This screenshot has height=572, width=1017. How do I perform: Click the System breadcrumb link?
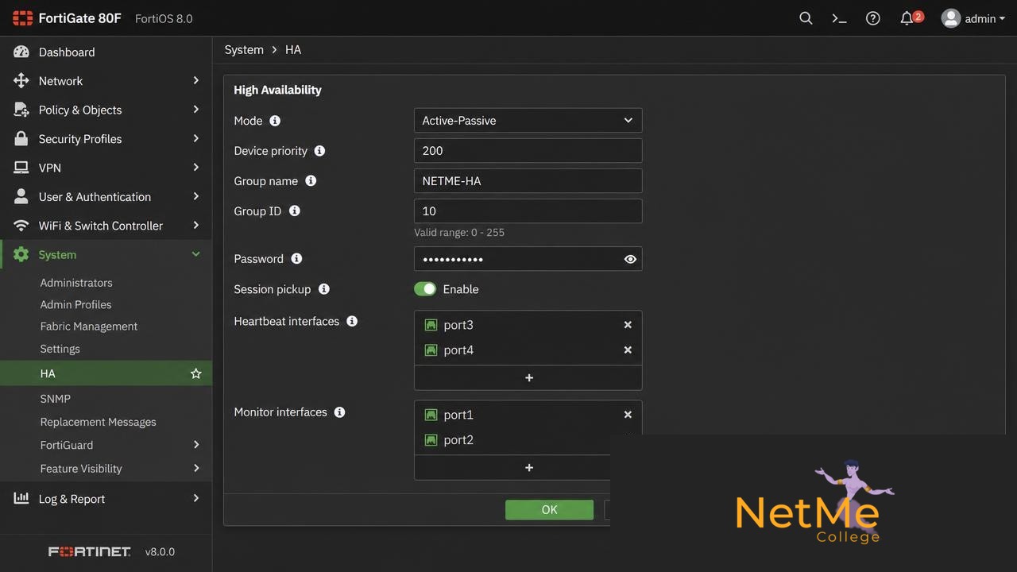click(244, 49)
